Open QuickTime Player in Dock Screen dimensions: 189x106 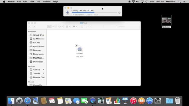pos(92,101)
